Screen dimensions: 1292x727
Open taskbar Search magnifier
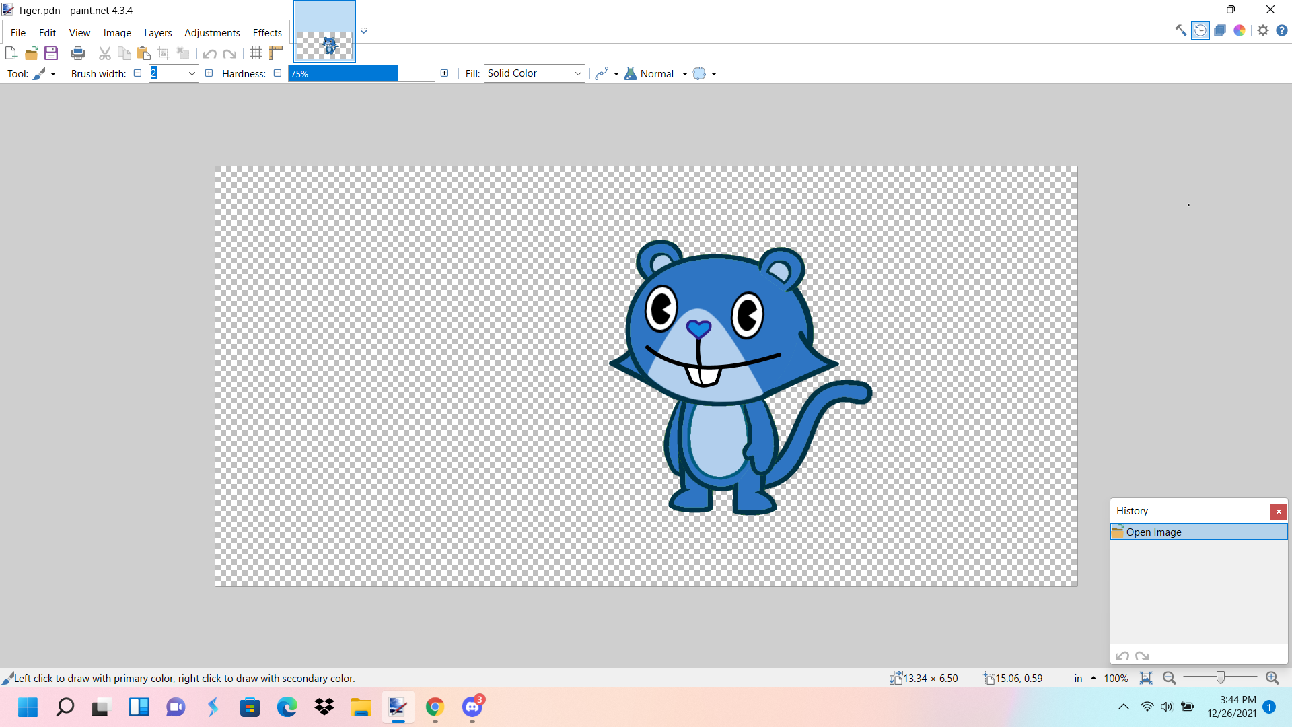(x=65, y=707)
